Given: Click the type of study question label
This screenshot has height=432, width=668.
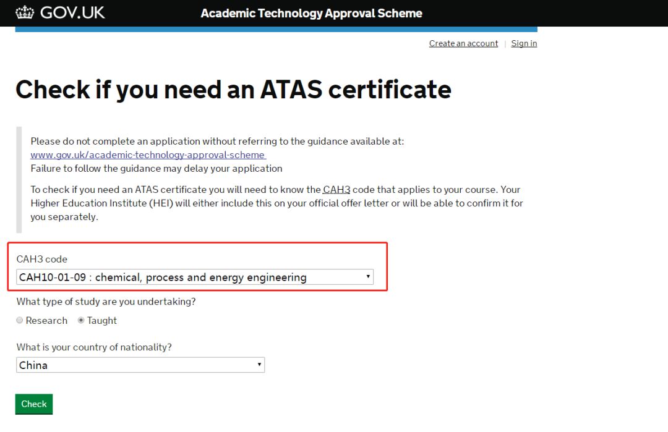Looking at the screenshot, I should pyautogui.click(x=106, y=302).
